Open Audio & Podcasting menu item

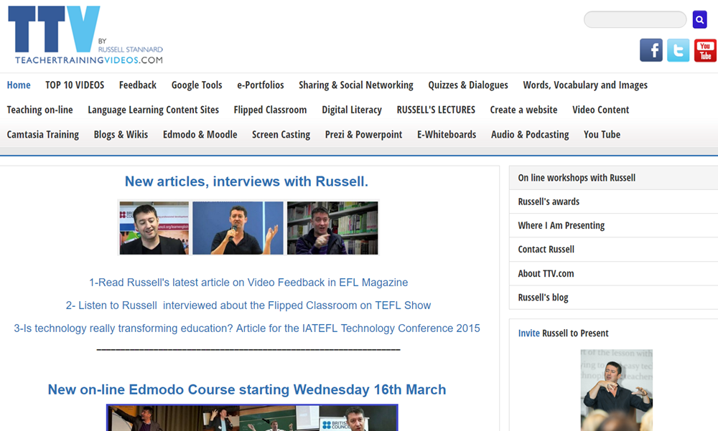[x=530, y=135]
